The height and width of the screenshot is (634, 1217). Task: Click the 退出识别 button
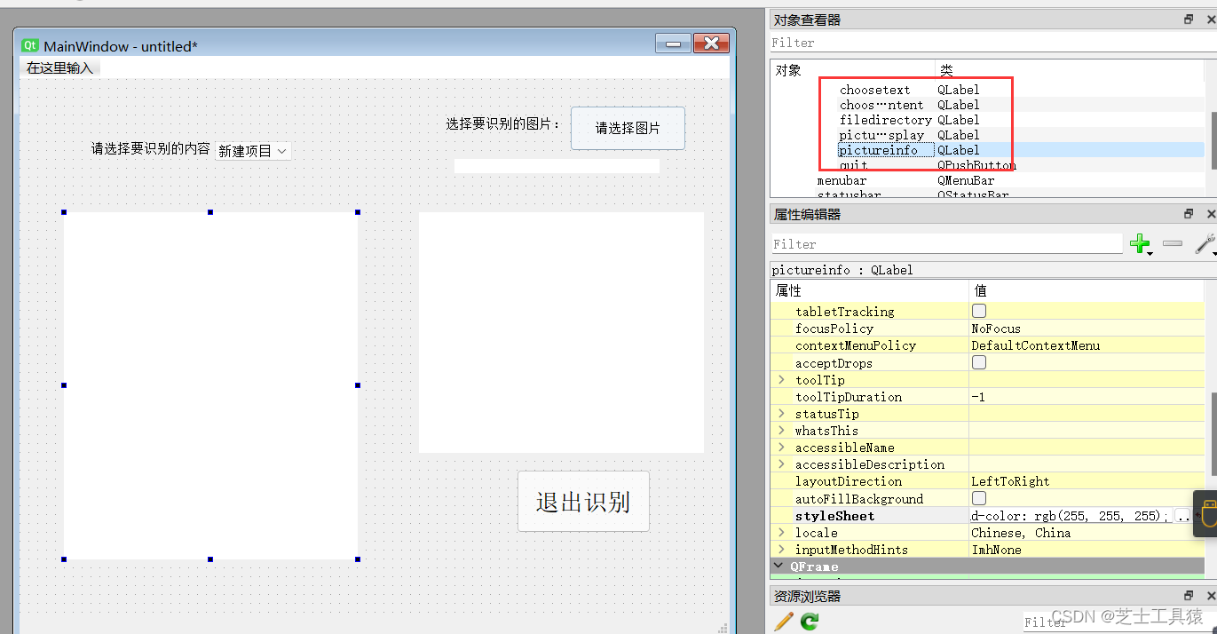[x=583, y=502]
